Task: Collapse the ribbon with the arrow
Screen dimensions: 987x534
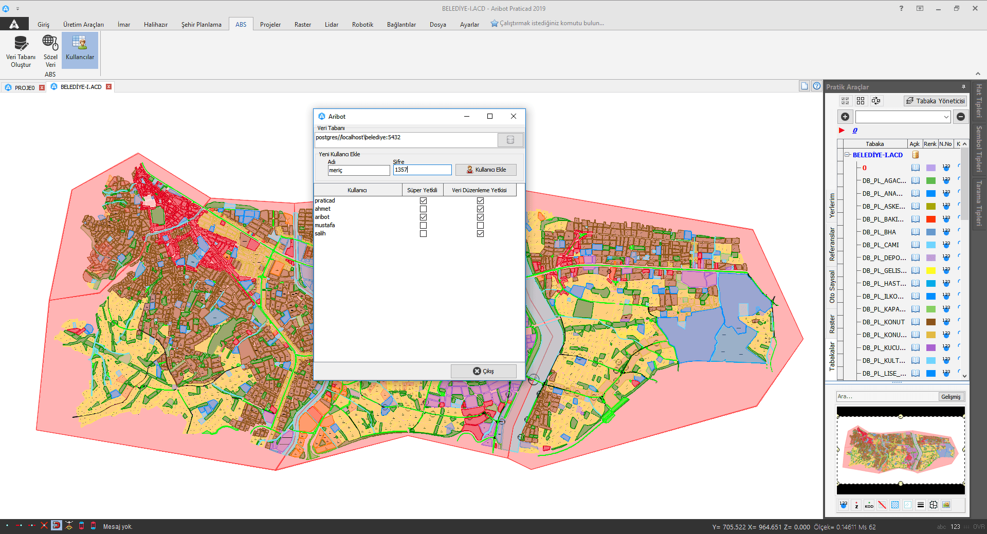Action: tap(978, 73)
